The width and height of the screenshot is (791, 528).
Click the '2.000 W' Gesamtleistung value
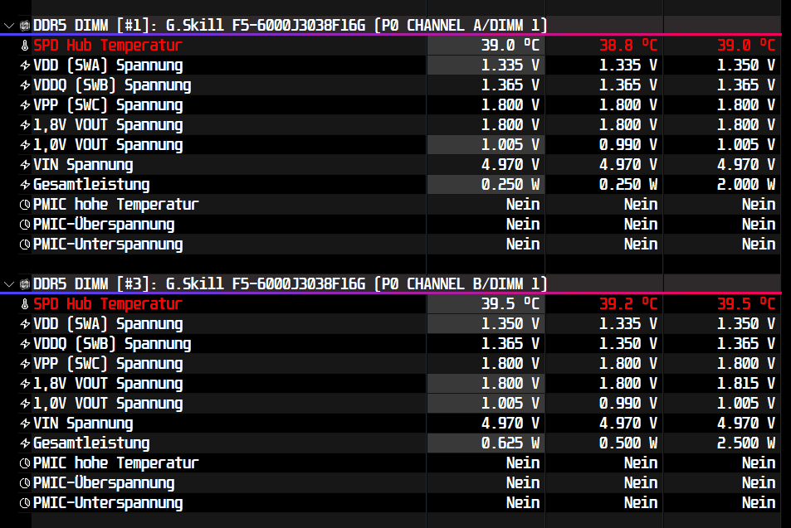click(x=746, y=184)
